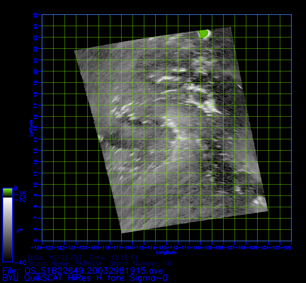Click the Latitude axis label
Viewport: 306px width, 283px height.
coord(31,128)
